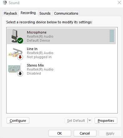This screenshot has height=138, width=123.
Task: Click the black disabled arrow badge
Action: [20, 73]
